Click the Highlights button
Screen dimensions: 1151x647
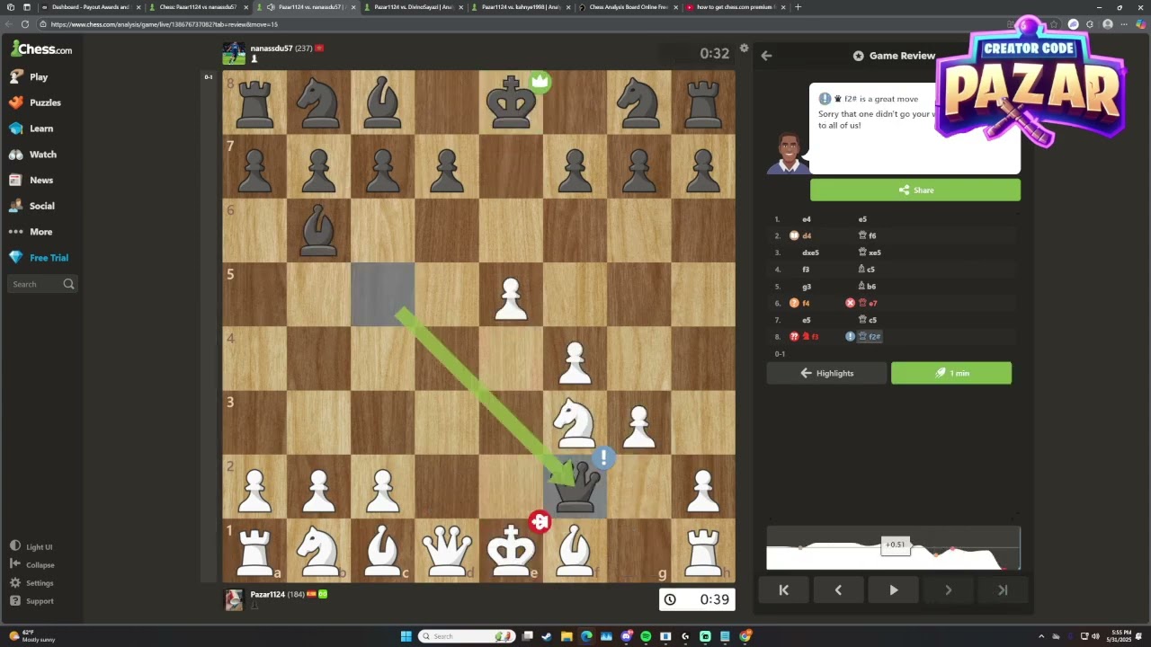point(826,373)
